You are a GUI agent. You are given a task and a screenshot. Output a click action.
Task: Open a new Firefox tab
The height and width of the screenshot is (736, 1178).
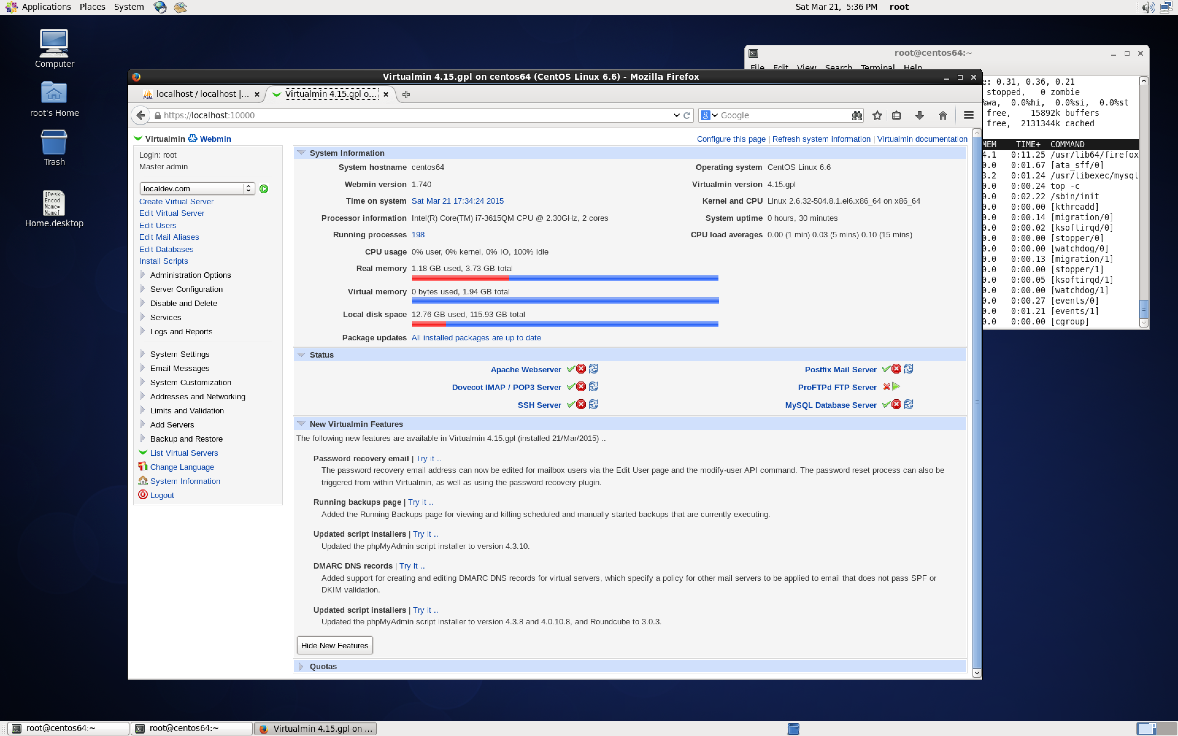(x=406, y=94)
